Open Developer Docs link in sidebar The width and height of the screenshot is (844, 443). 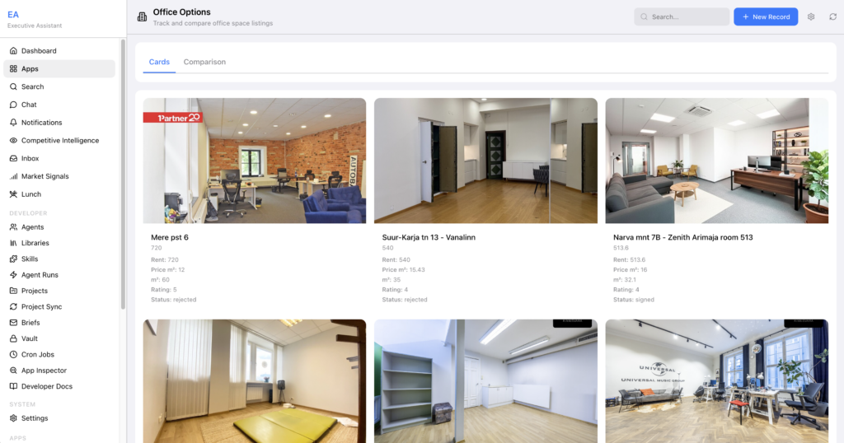[x=46, y=386]
